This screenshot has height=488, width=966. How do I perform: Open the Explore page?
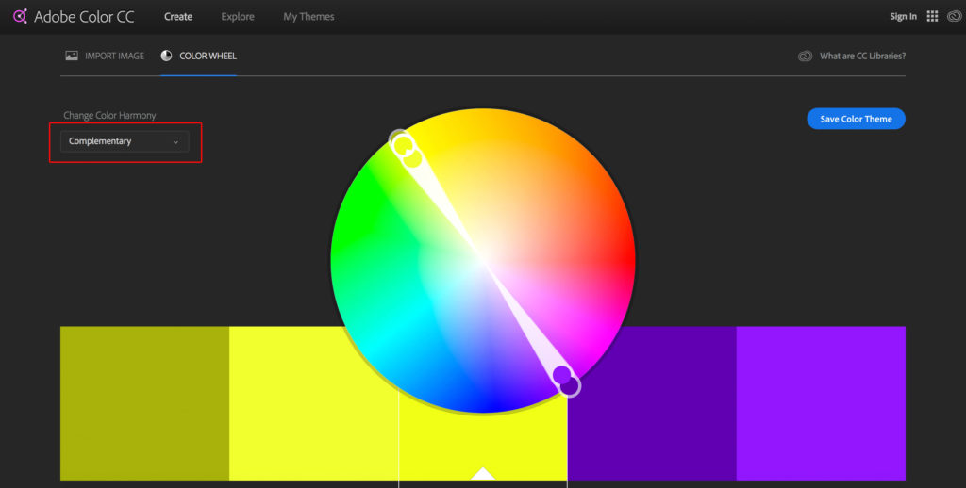coord(238,17)
